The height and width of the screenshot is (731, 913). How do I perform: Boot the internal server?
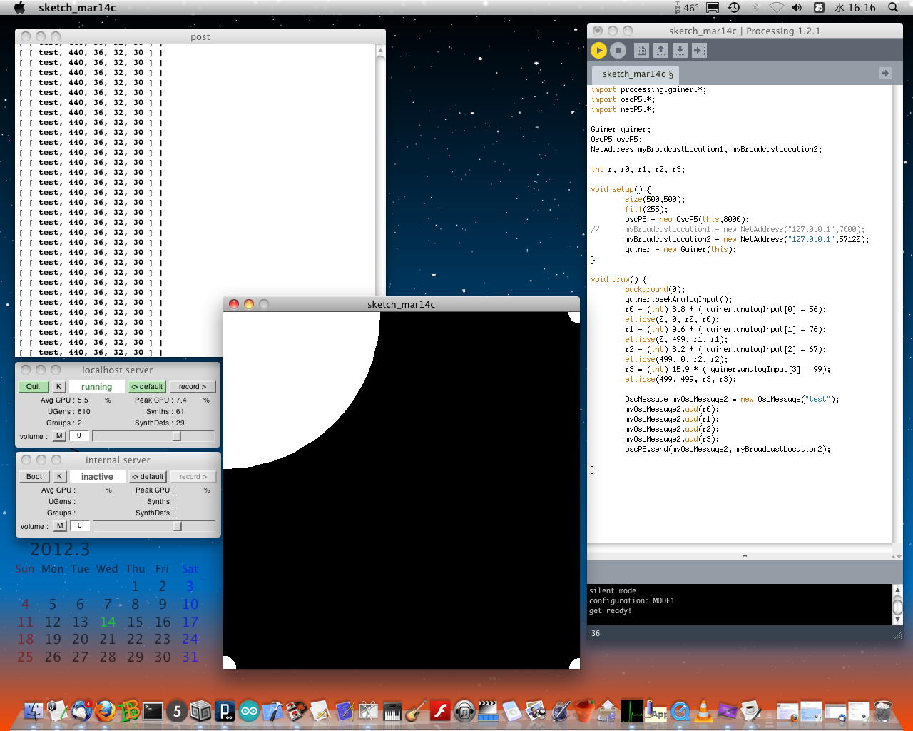click(34, 477)
